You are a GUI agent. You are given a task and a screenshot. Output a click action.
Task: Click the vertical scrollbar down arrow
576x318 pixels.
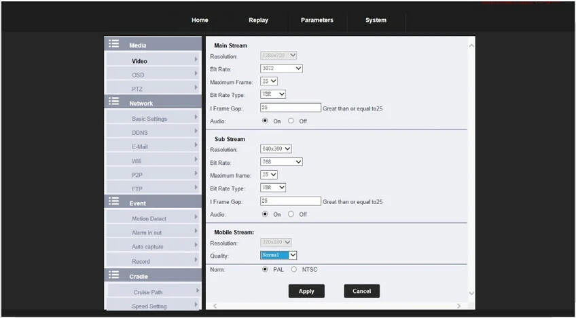click(471, 293)
